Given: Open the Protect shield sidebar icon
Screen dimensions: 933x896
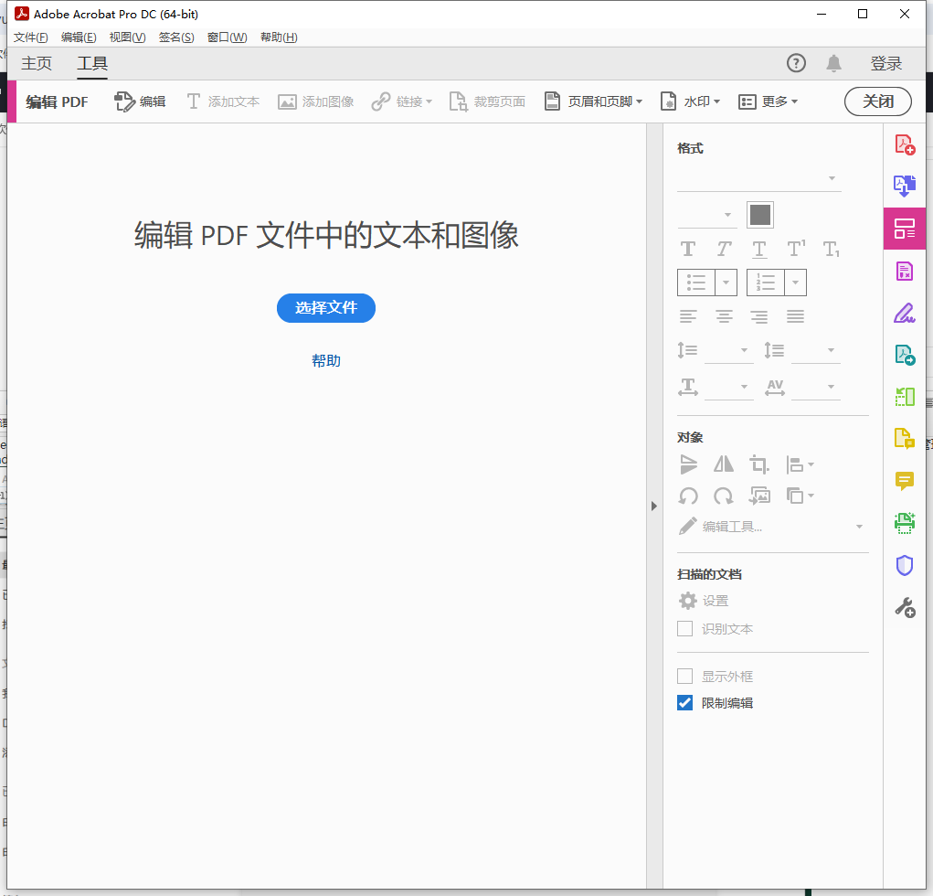Looking at the screenshot, I should (905, 565).
